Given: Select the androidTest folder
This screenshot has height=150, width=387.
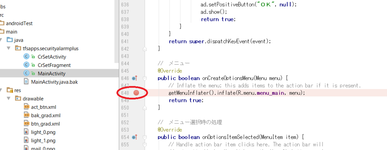Looking at the screenshot, I should pyautogui.click(x=19, y=23).
